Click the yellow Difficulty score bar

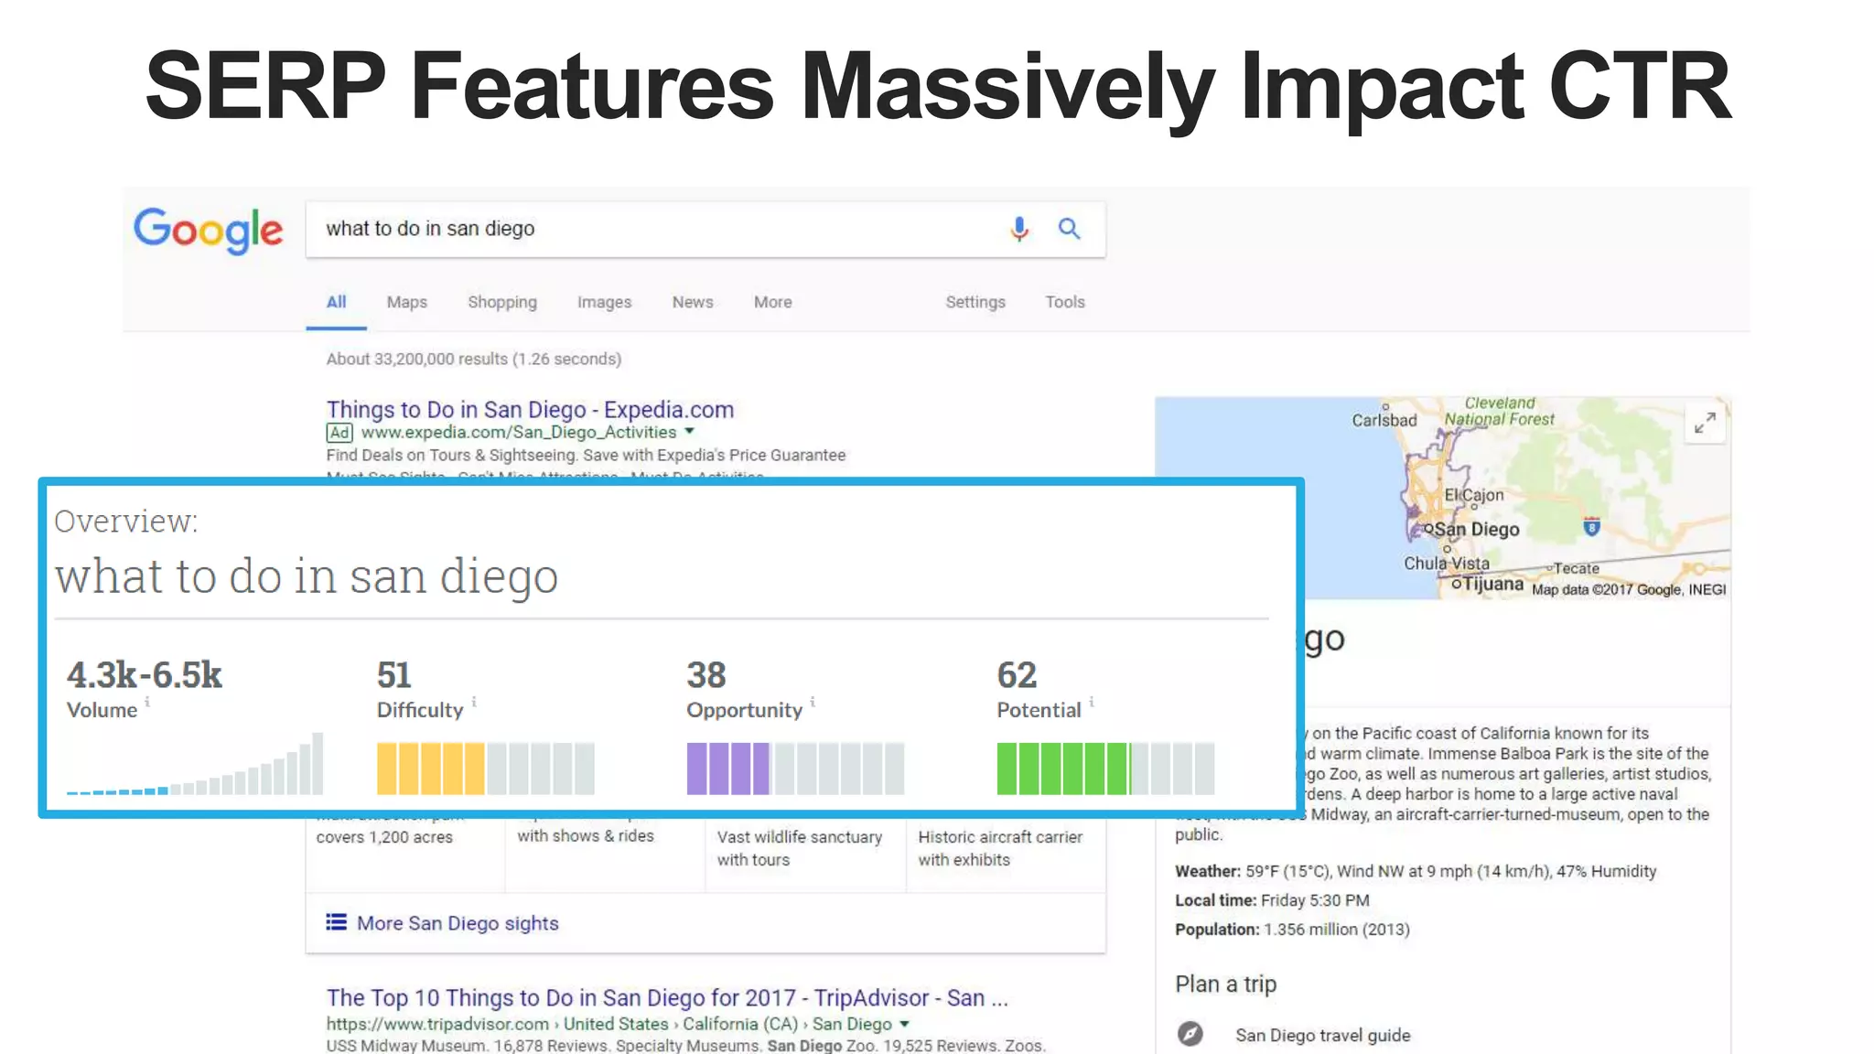pos(485,769)
